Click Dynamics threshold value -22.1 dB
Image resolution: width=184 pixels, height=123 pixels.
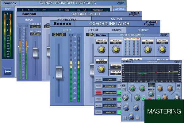102,43
